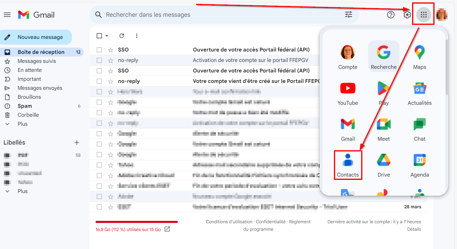Select checkbox of the 28 mars message
457x249 pixels.
tap(99, 207)
